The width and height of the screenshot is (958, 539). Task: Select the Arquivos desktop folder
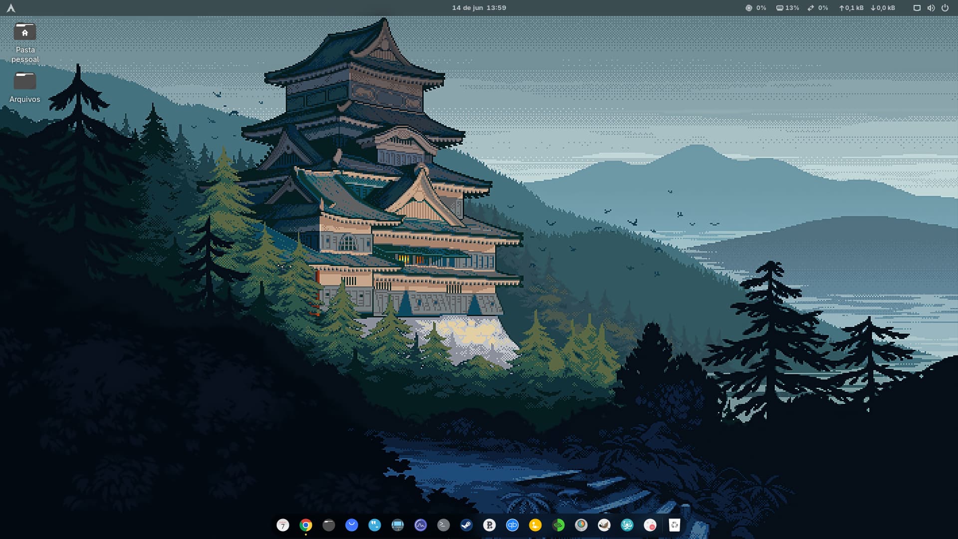tap(25, 81)
